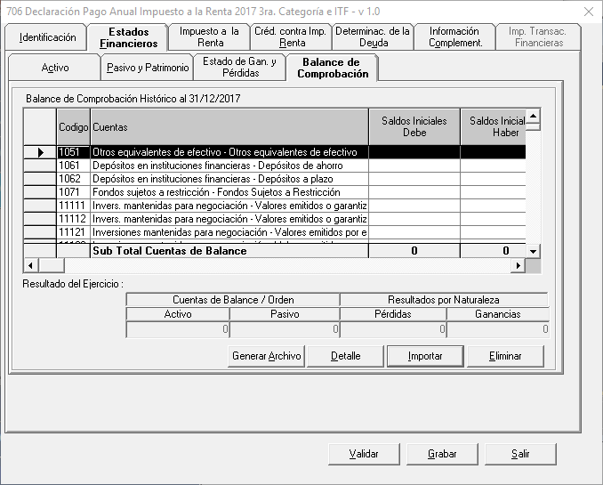
Task: Select code cell 11111
Action: tap(73, 206)
